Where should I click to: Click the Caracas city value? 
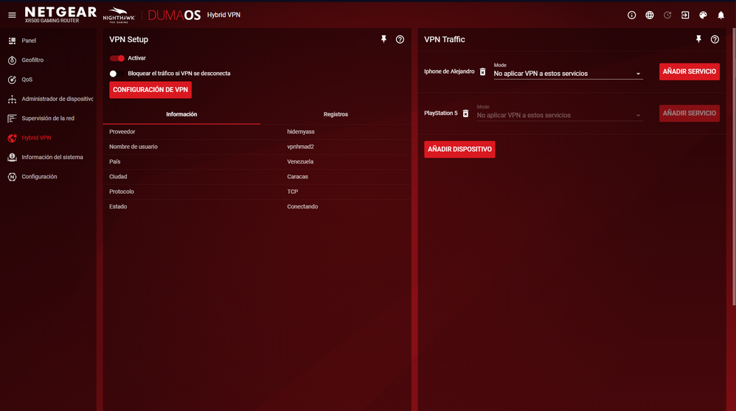tap(298, 177)
